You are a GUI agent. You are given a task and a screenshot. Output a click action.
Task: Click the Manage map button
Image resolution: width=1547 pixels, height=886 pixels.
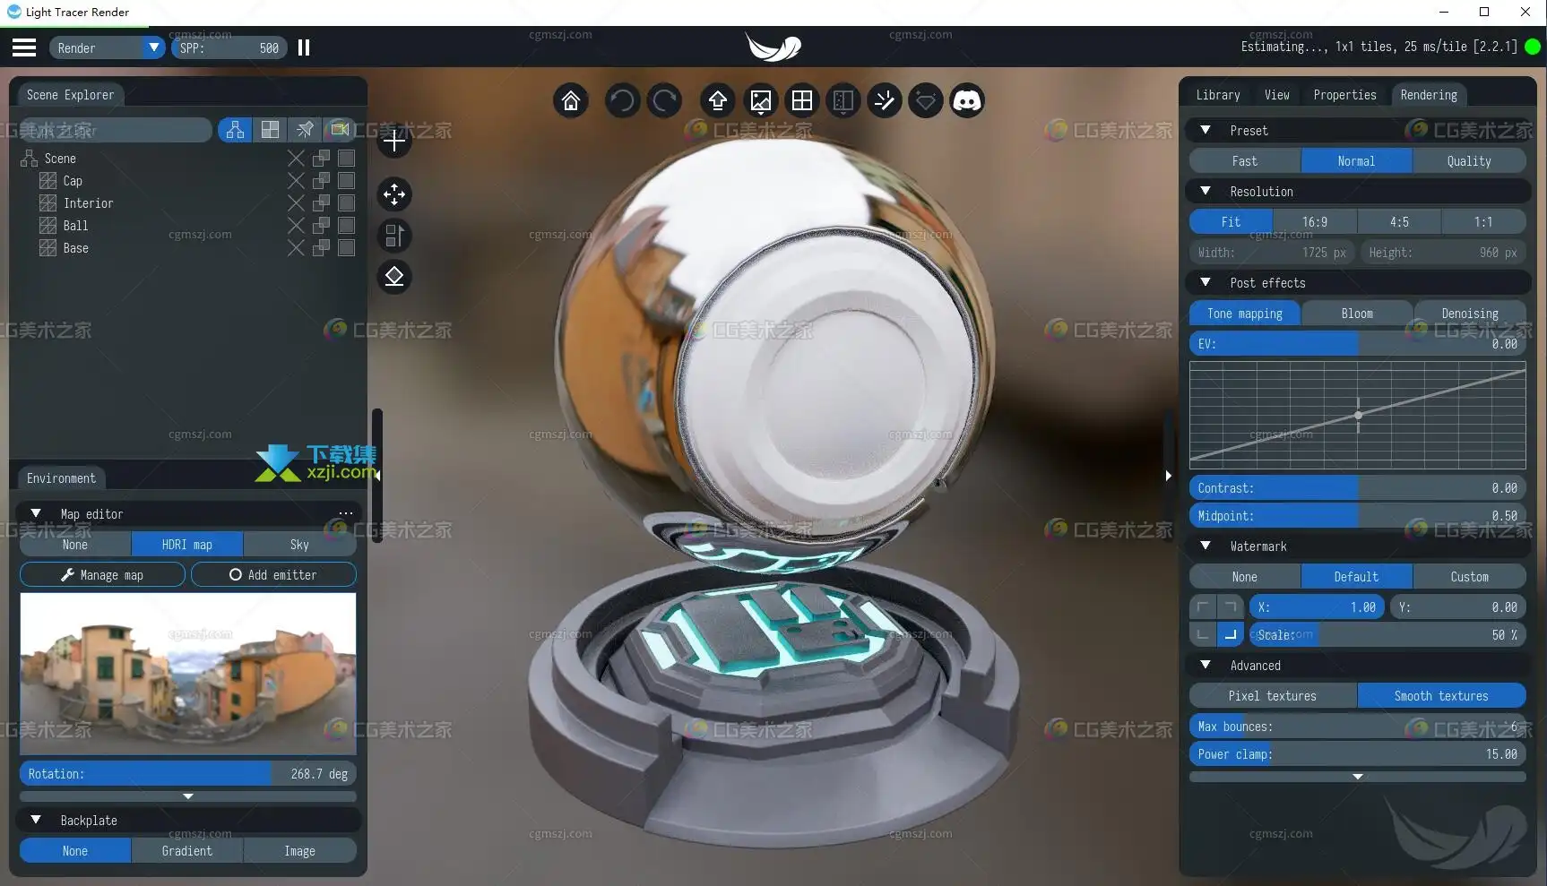click(x=102, y=575)
